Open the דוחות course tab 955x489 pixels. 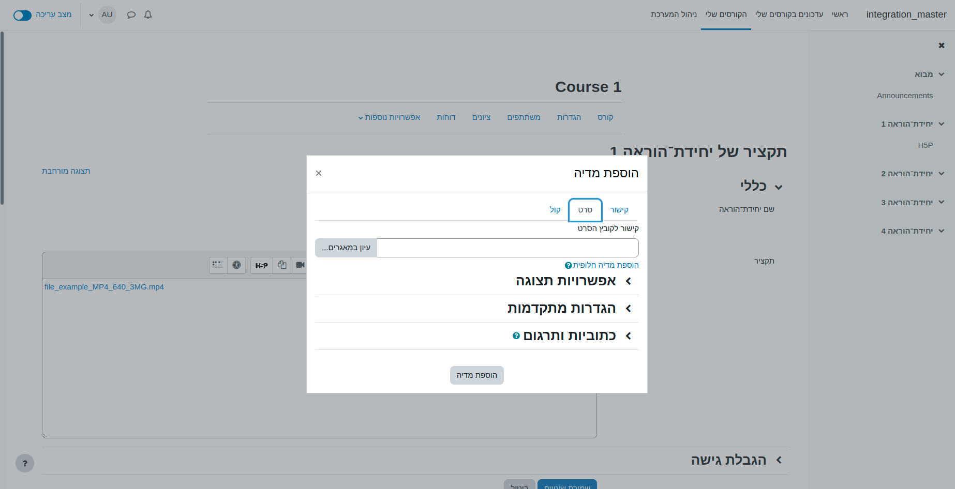(x=446, y=117)
